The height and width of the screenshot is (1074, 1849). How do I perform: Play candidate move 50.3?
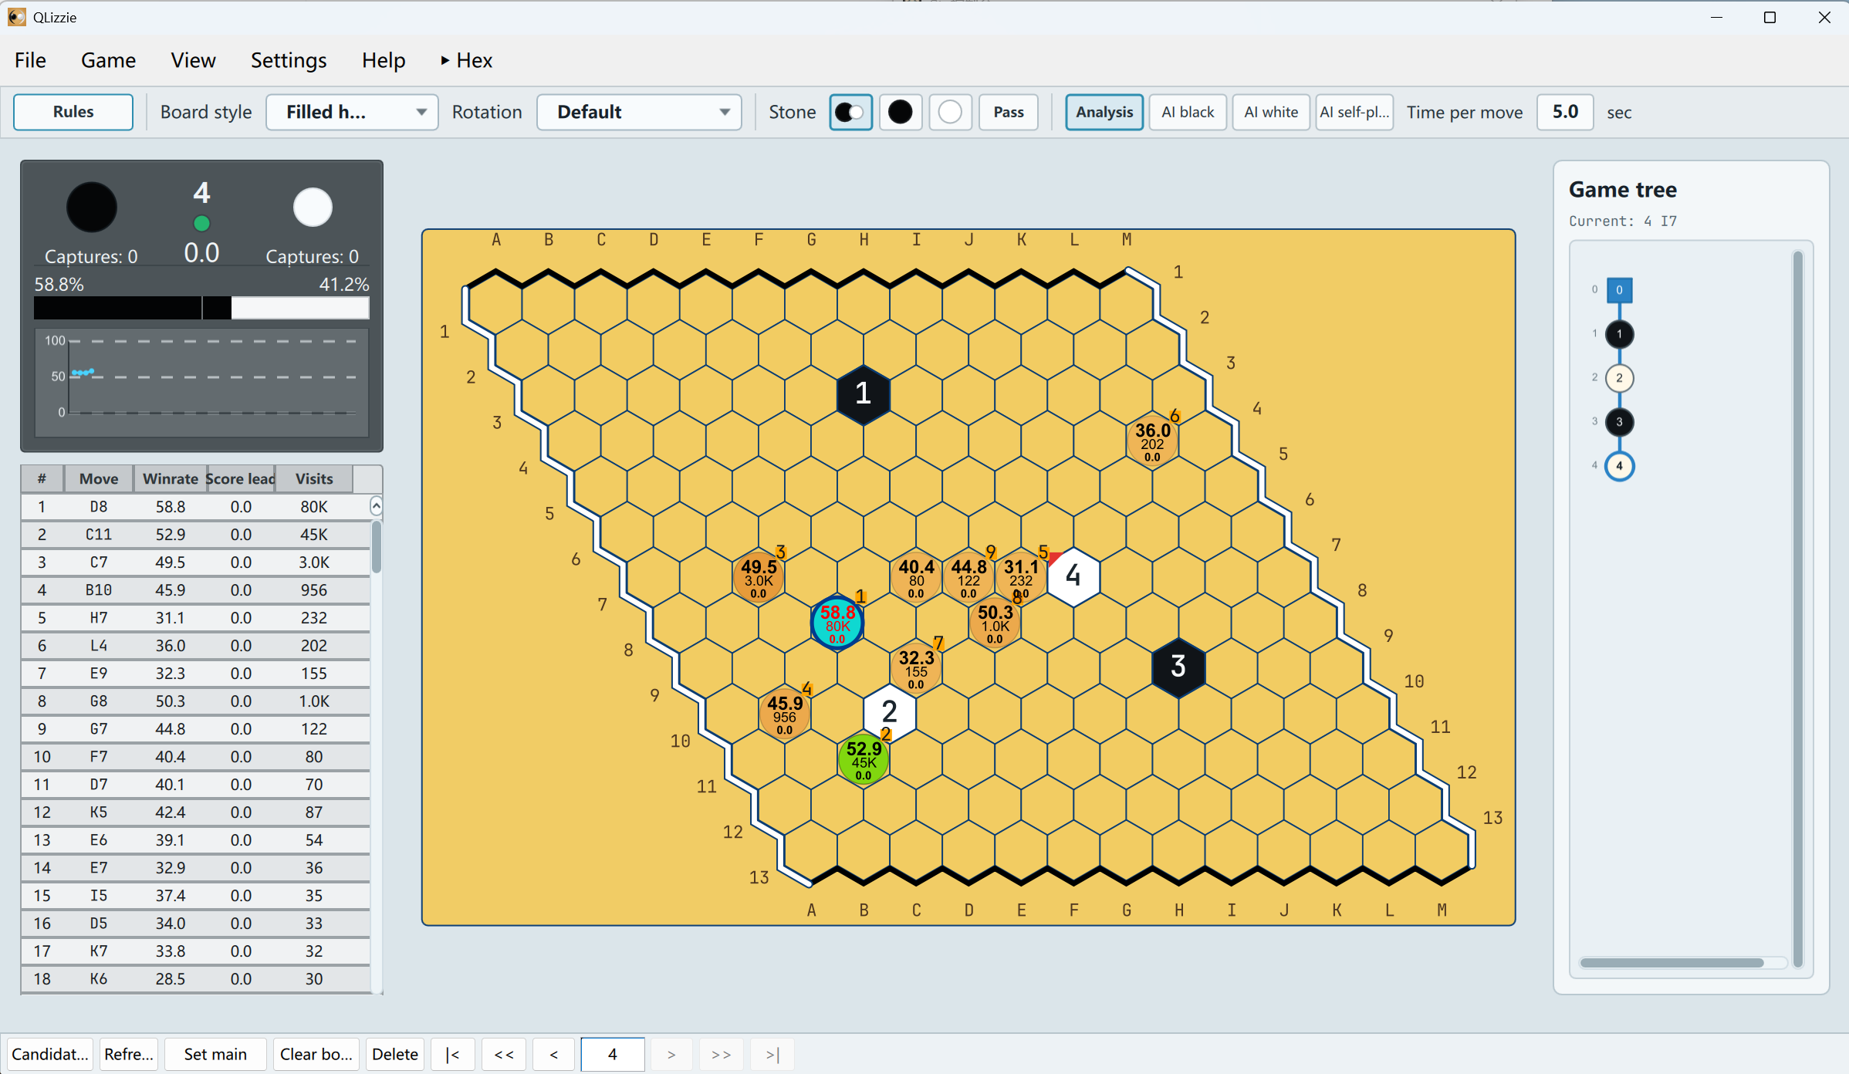point(995,623)
